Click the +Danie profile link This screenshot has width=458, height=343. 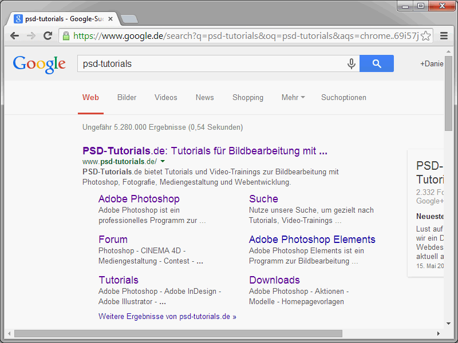tap(432, 63)
